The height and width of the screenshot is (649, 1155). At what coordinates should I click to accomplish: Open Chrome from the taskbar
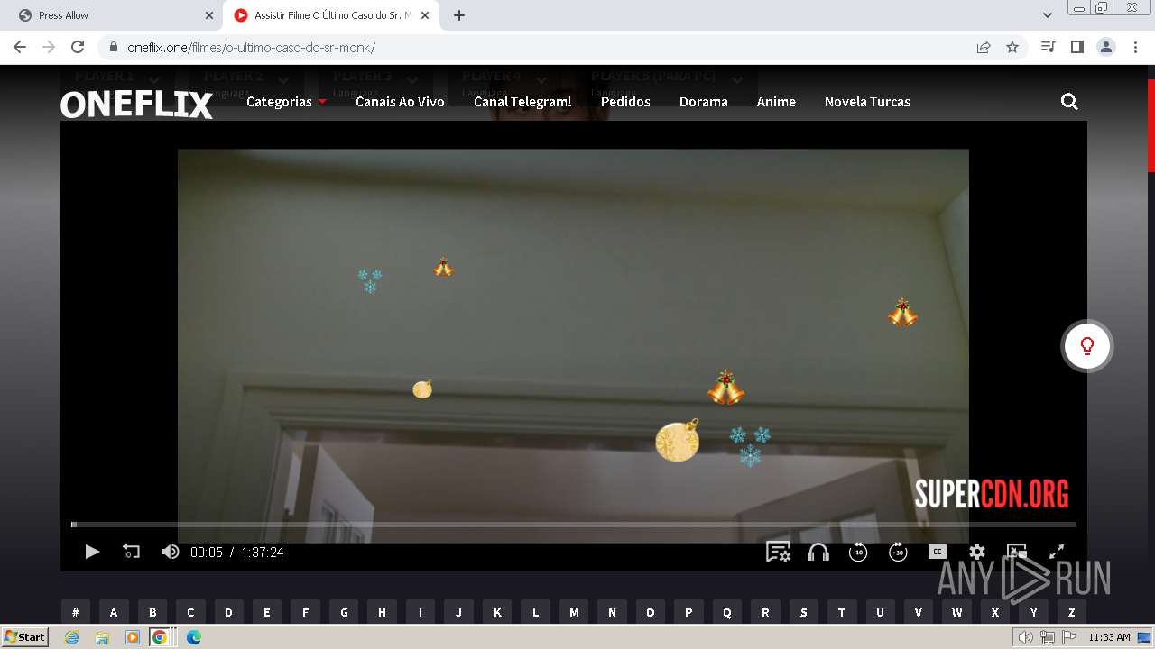point(160,637)
